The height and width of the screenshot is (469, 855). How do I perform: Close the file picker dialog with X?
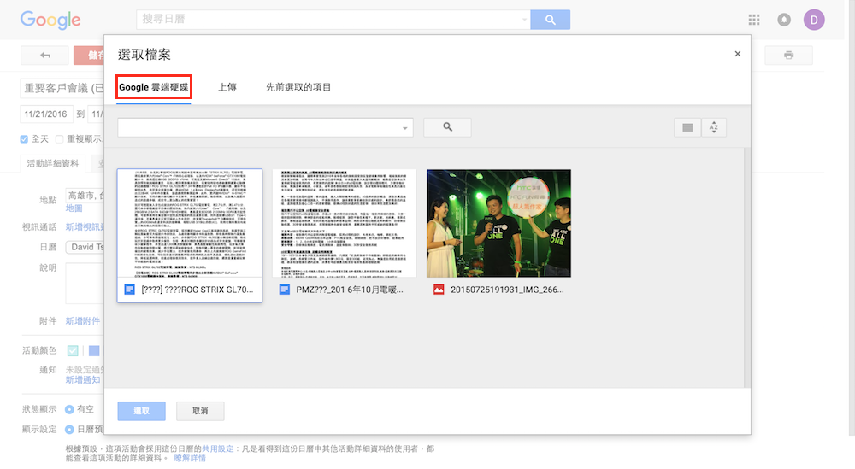click(737, 54)
